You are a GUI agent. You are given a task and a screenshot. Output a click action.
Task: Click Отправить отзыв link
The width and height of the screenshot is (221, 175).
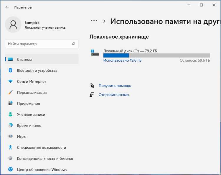click(114, 95)
